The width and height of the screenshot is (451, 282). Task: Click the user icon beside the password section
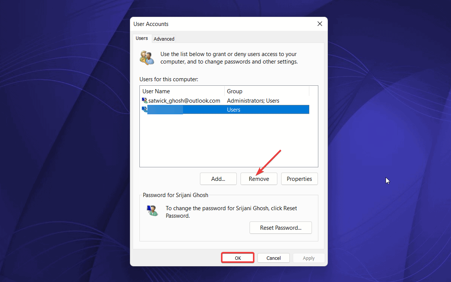[152, 211]
